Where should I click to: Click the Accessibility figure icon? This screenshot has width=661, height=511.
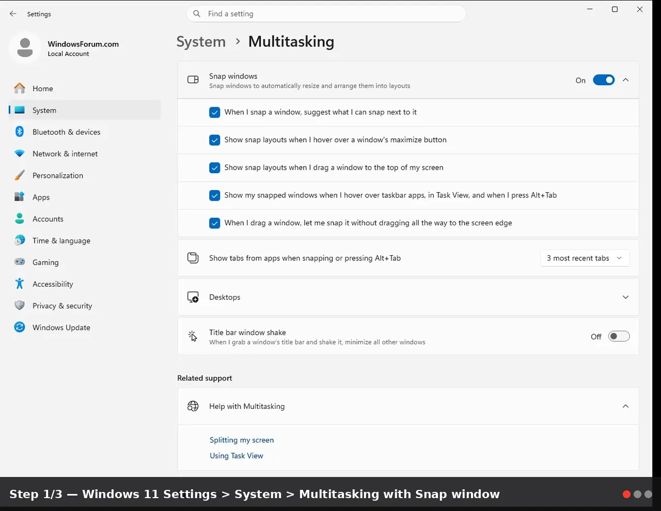(x=20, y=284)
